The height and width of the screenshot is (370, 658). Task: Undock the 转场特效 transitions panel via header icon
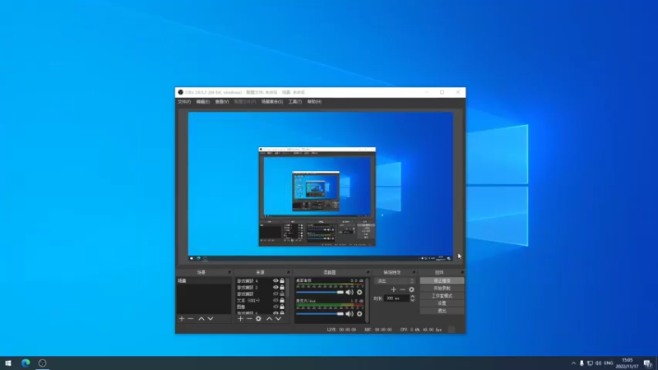[414, 272]
